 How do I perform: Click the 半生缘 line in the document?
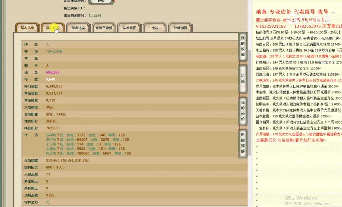(x=299, y=92)
